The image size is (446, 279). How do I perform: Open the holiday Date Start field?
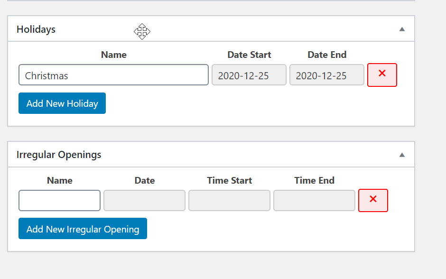click(249, 75)
